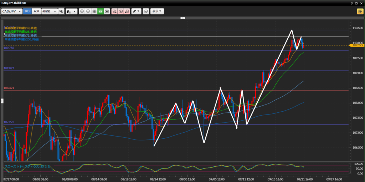Open the yellow layout grid icon

(360, 11)
